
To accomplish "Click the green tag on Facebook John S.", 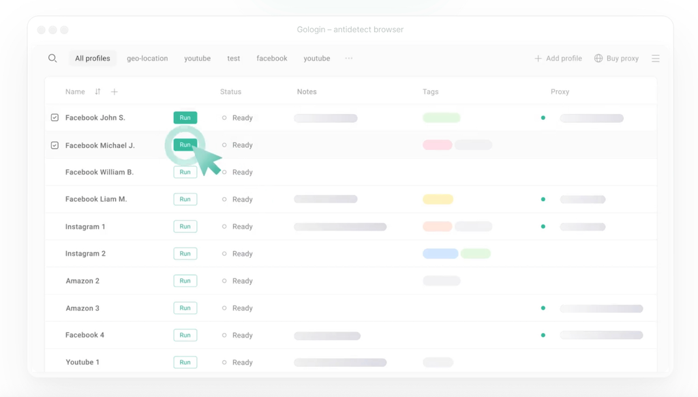I will point(442,117).
